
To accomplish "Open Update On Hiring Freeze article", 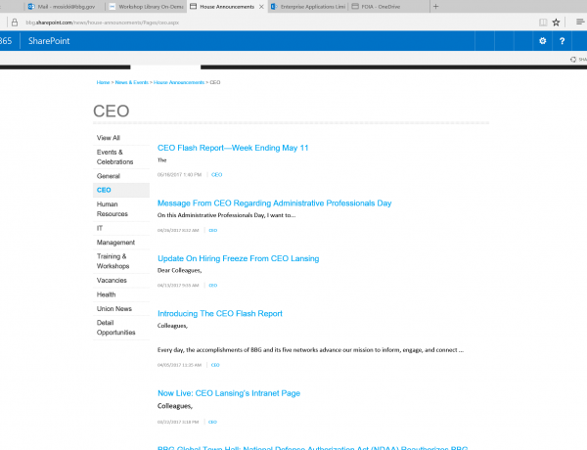I will (x=238, y=258).
